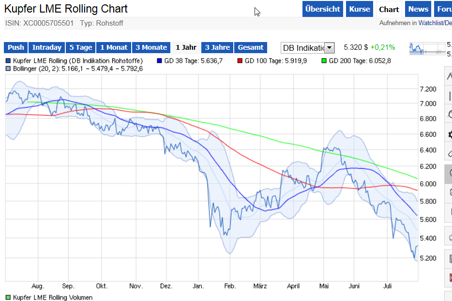Screen dimensions: 452x301
Task: Choose the 3 Monate time range
Action: (151, 47)
